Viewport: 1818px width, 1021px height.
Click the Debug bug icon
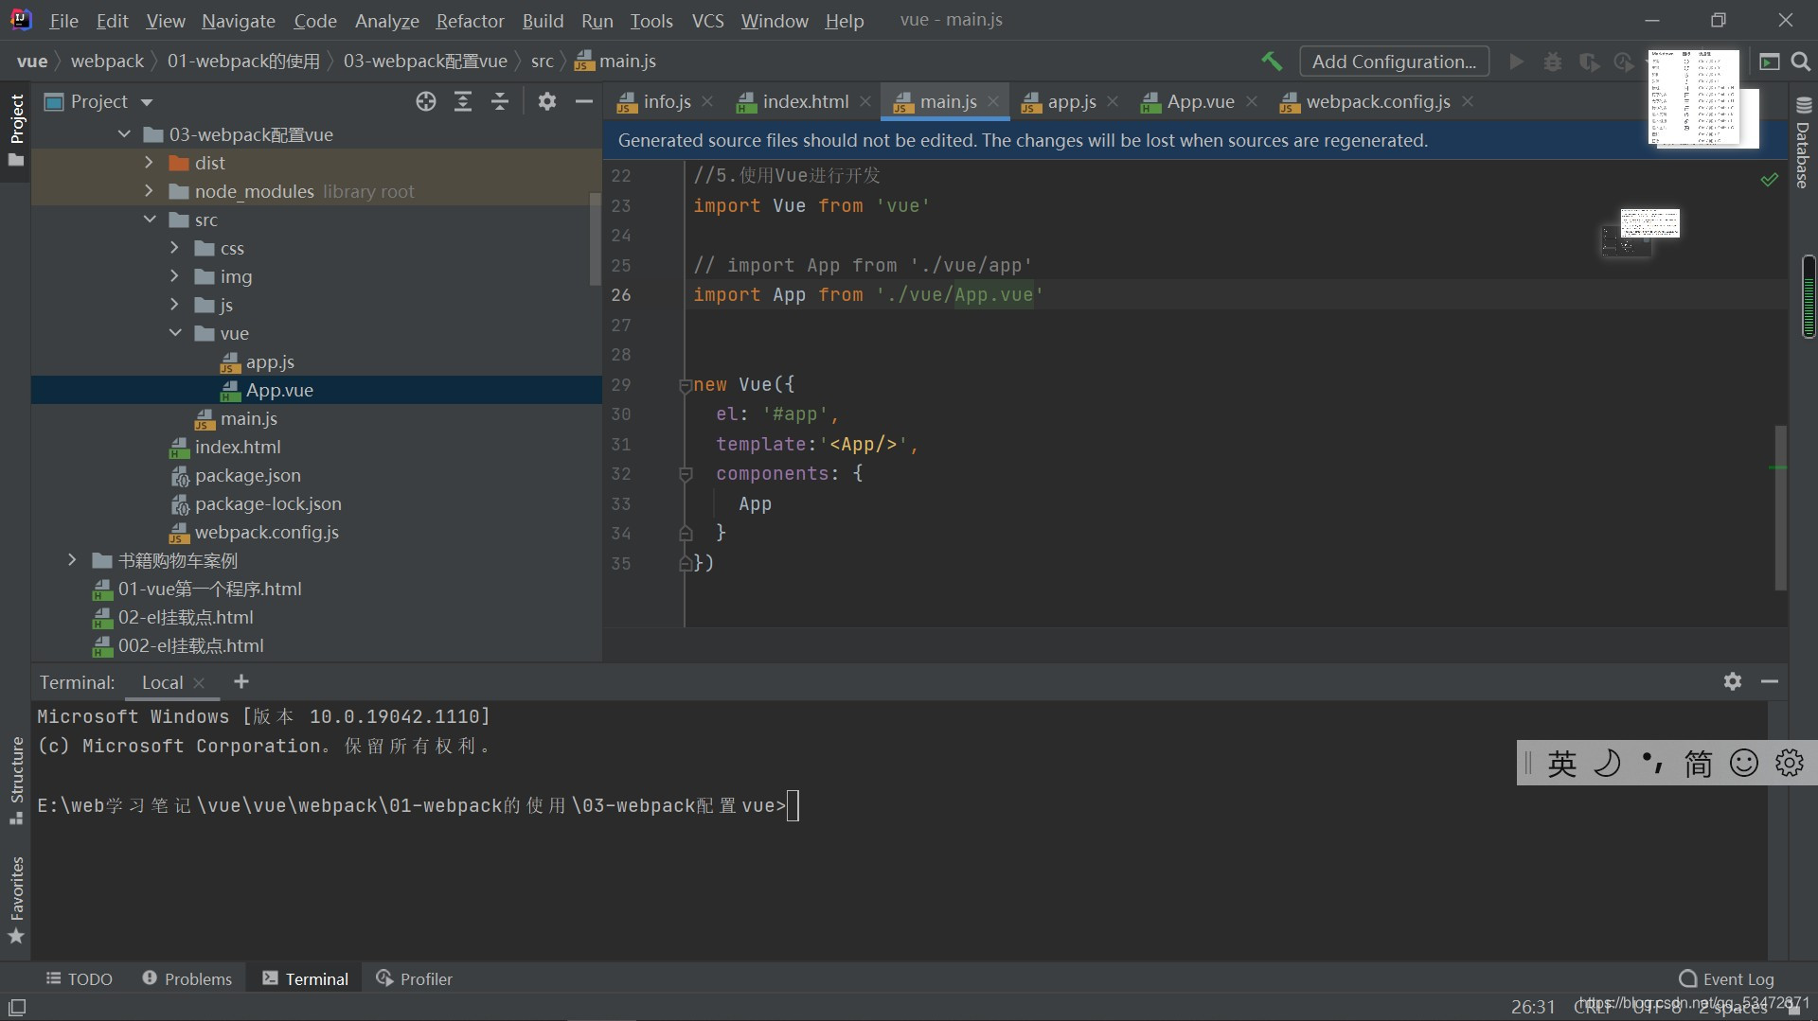[x=1553, y=62]
